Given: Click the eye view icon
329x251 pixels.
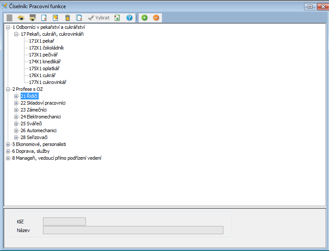Looking at the screenshot, I should pyautogui.click(x=21, y=18).
